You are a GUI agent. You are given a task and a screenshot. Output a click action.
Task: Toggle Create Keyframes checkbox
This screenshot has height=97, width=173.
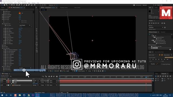click(161, 64)
